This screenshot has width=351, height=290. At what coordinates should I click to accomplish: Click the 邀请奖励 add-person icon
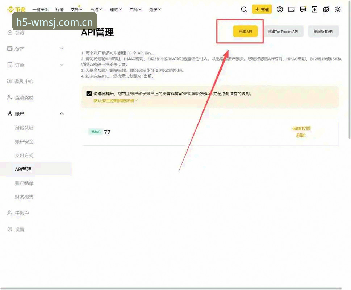tap(10, 98)
